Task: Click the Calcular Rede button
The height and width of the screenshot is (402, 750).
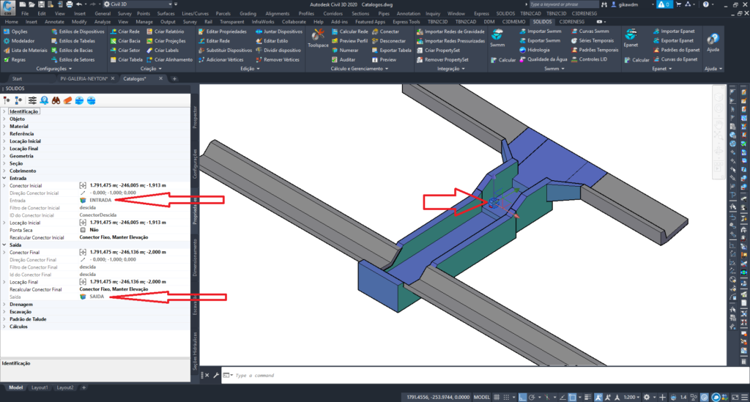Action: [x=349, y=32]
